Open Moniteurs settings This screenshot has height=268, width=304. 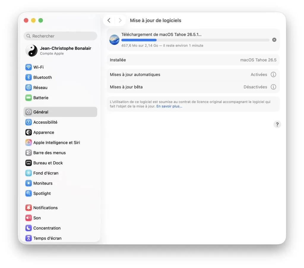point(60,183)
